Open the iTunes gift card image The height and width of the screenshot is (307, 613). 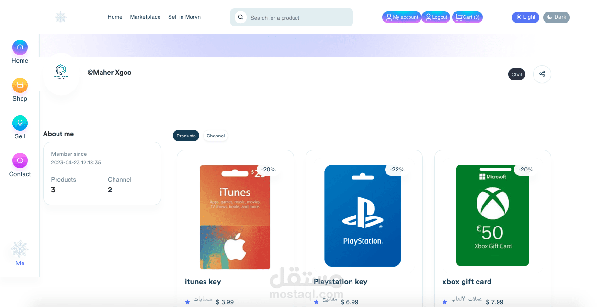pyautogui.click(x=235, y=217)
